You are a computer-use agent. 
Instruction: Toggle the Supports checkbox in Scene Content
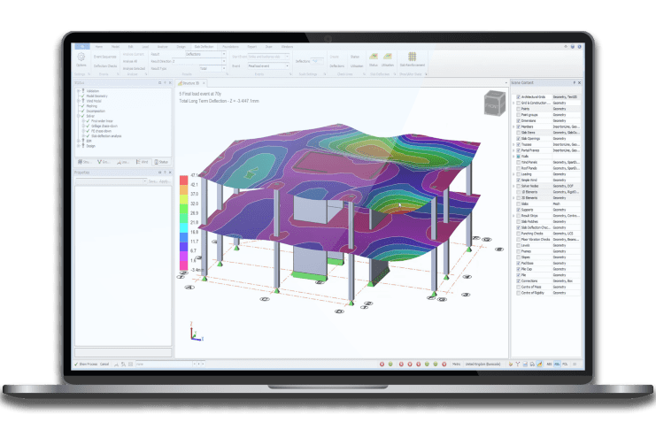[x=520, y=208]
